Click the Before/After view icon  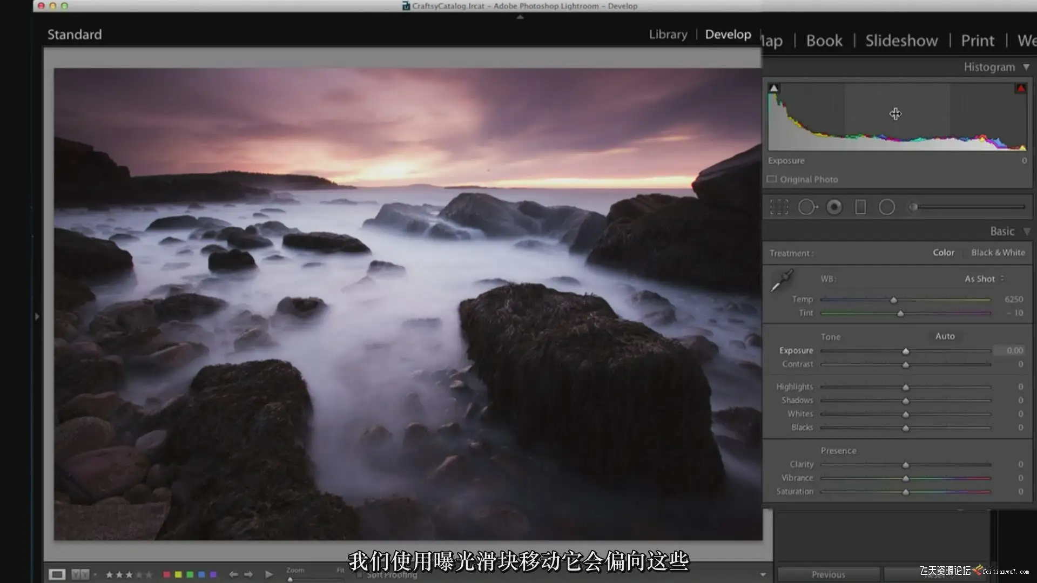(80, 574)
